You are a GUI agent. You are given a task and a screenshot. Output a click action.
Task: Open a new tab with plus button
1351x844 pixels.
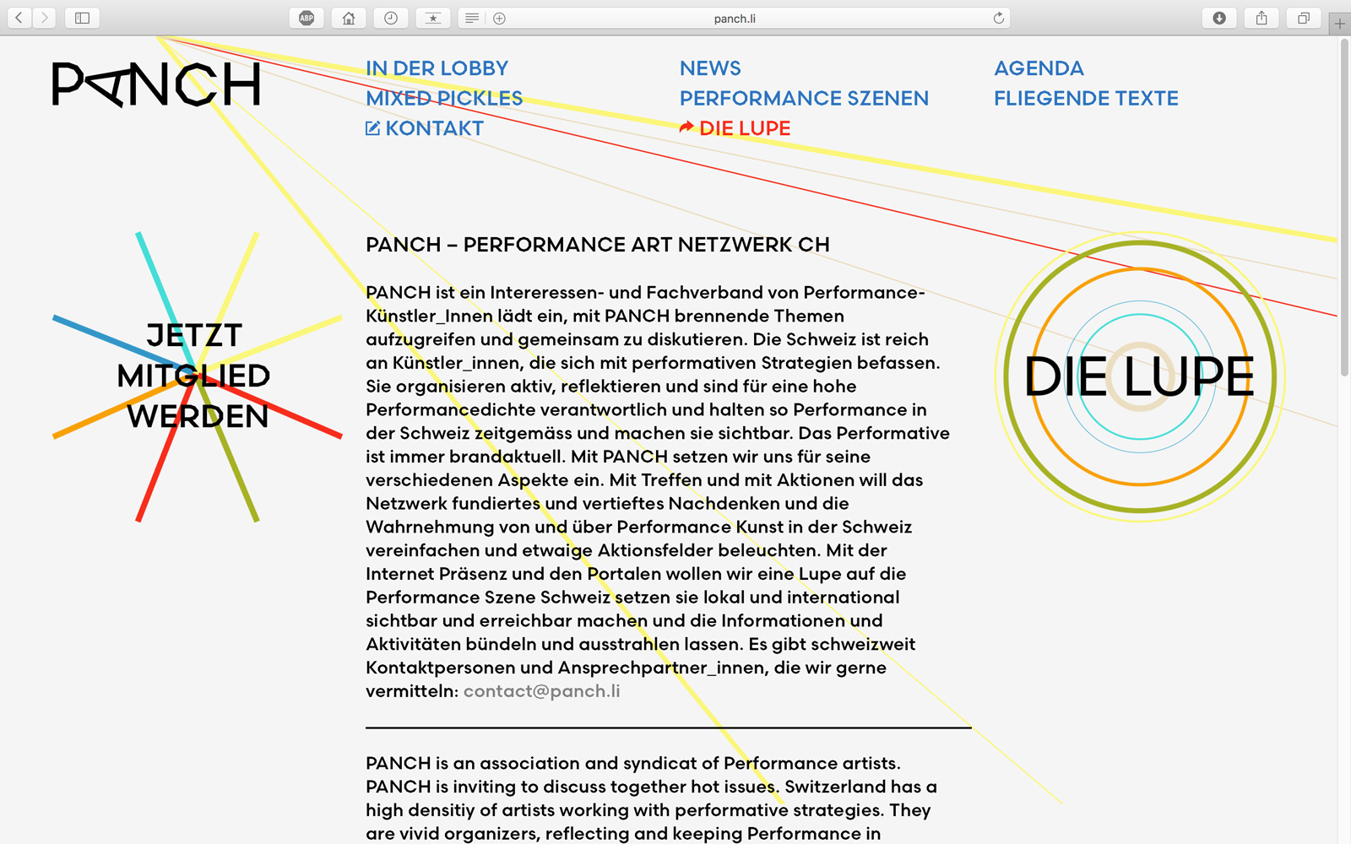(x=1339, y=24)
